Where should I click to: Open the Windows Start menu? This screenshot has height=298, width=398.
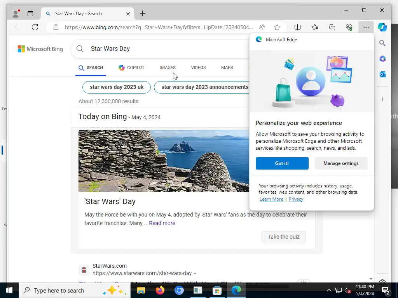[9, 290]
